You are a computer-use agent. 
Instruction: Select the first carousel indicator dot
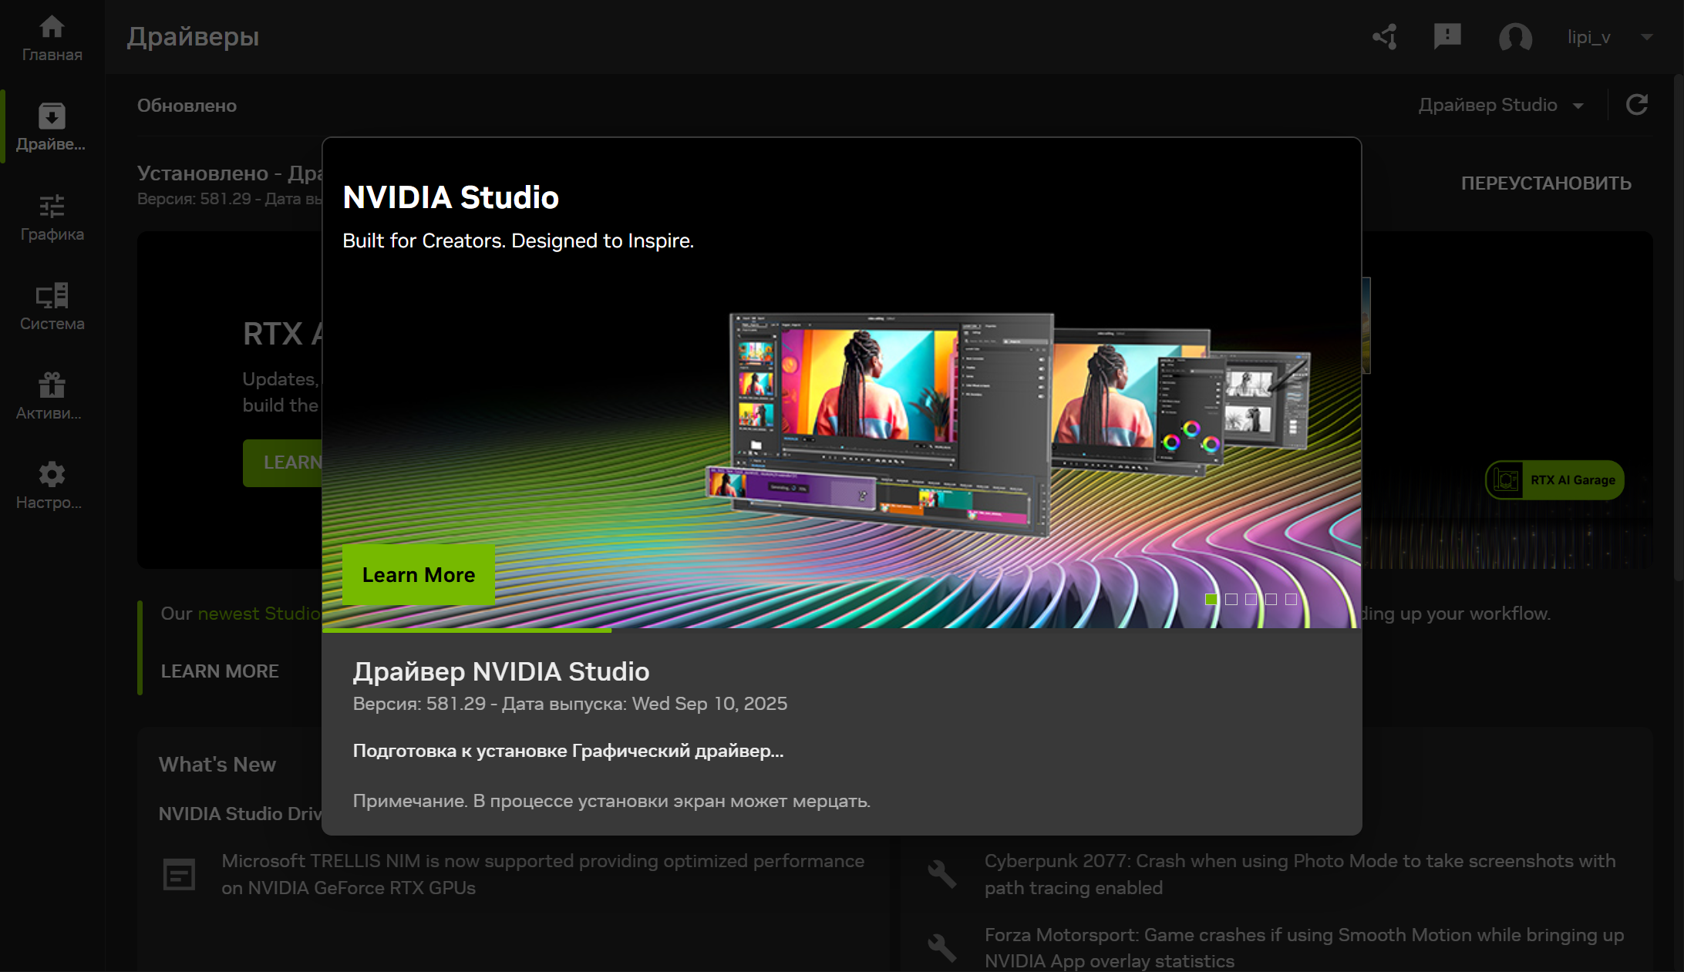click(x=1211, y=599)
